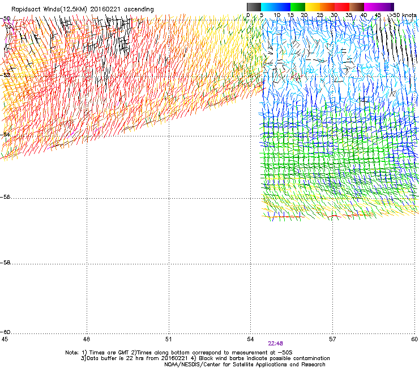Click the legend tick label 10
Image resolution: width=419 pixels, height=368 pixels.
click(277, 15)
